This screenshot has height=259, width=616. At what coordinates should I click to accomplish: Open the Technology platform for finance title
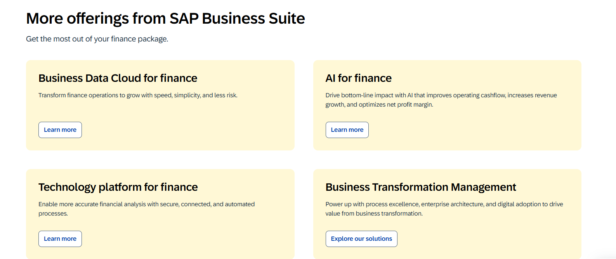point(118,187)
